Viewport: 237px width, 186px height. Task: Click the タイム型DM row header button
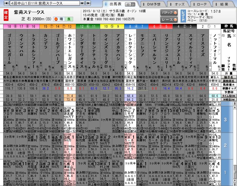pyautogui.click(x=229, y=96)
